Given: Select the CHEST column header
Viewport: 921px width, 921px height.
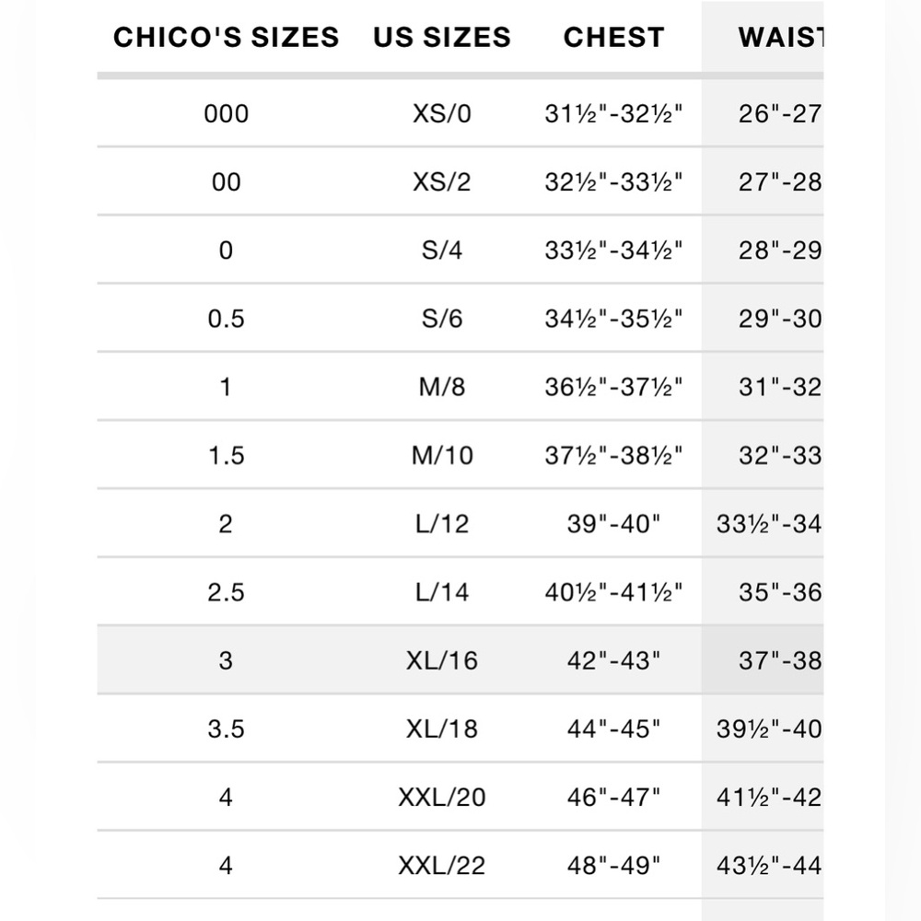Looking at the screenshot, I should tap(613, 37).
